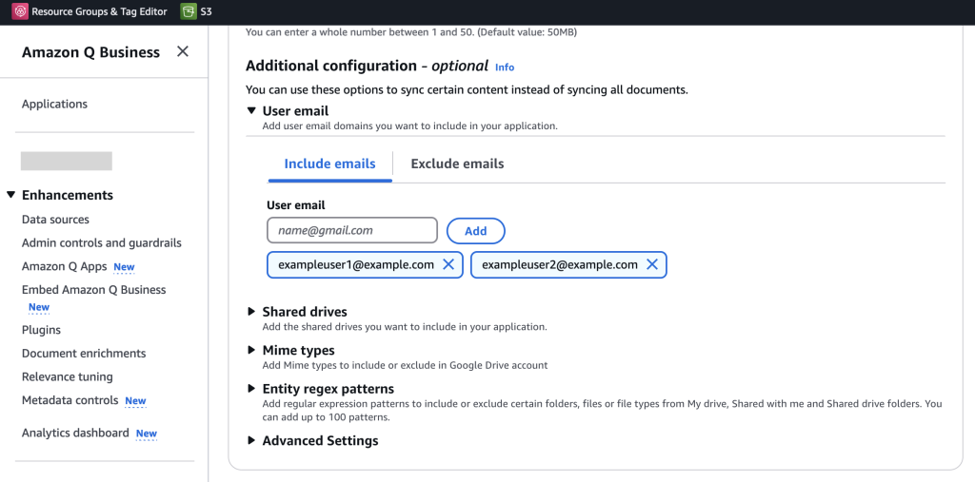
Task: Open Document enrichments page
Action: (84, 354)
